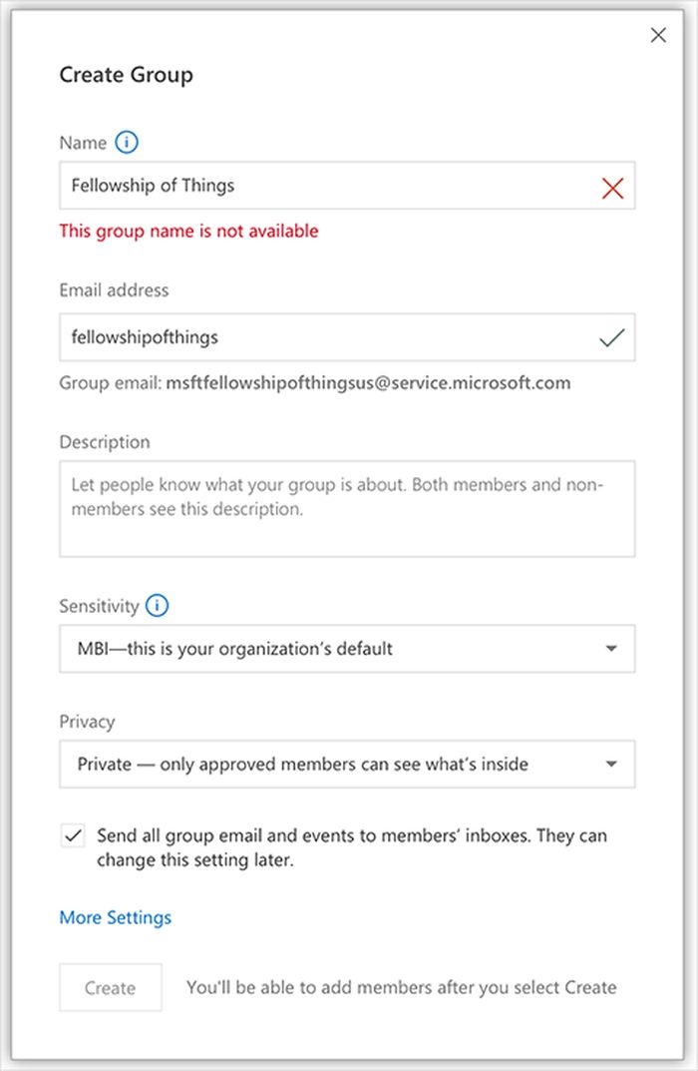
Task: Click the Sensitivity dropdown arrow
Action: point(611,650)
